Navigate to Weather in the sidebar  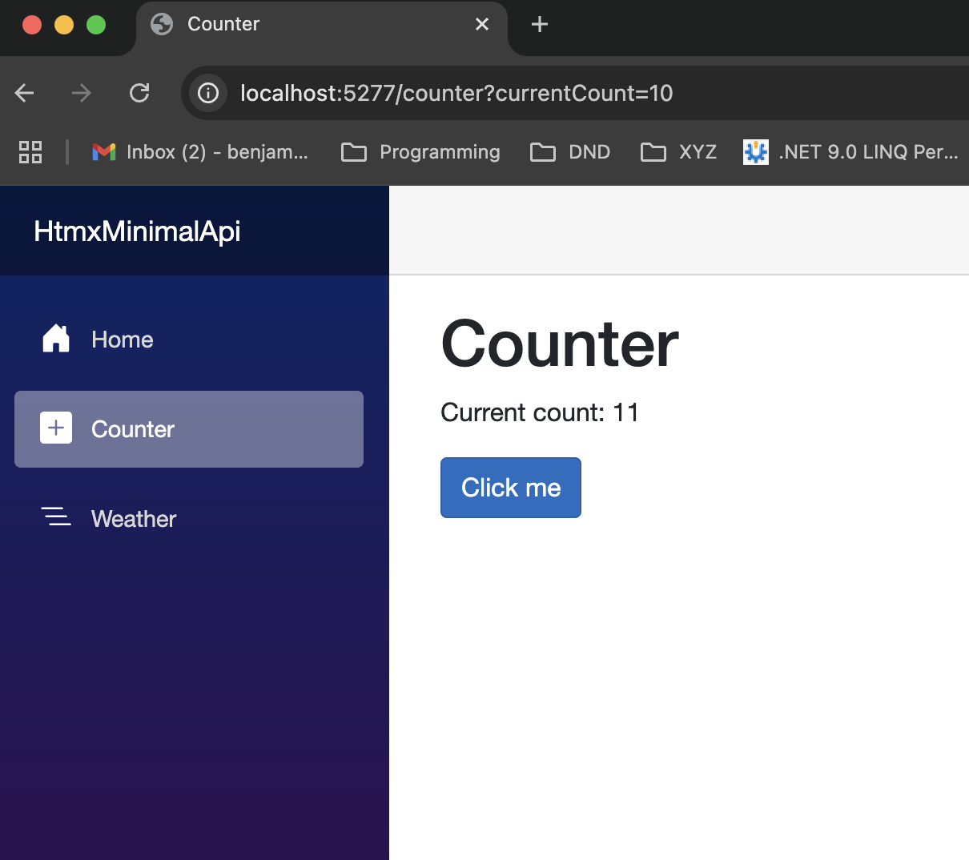189,519
